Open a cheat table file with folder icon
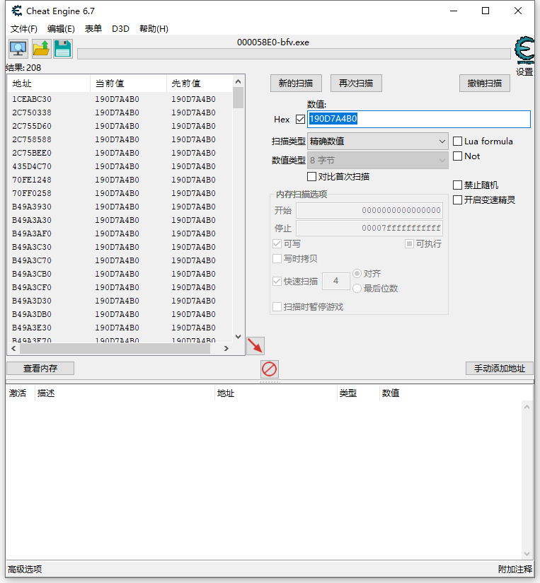This screenshot has height=583, width=540. click(x=41, y=49)
